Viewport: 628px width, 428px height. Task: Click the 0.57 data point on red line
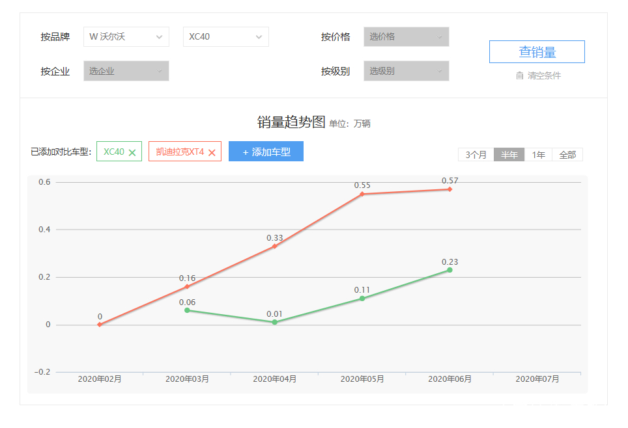[449, 189]
